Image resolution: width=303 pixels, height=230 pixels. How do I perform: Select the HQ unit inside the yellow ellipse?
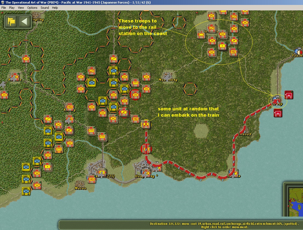(x=233, y=52)
